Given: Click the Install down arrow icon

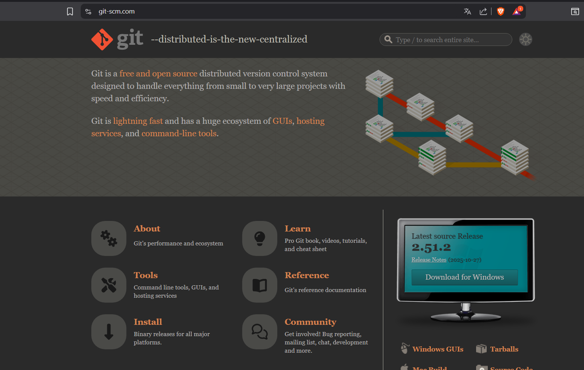Looking at the screenshot, I should [109, 332].
